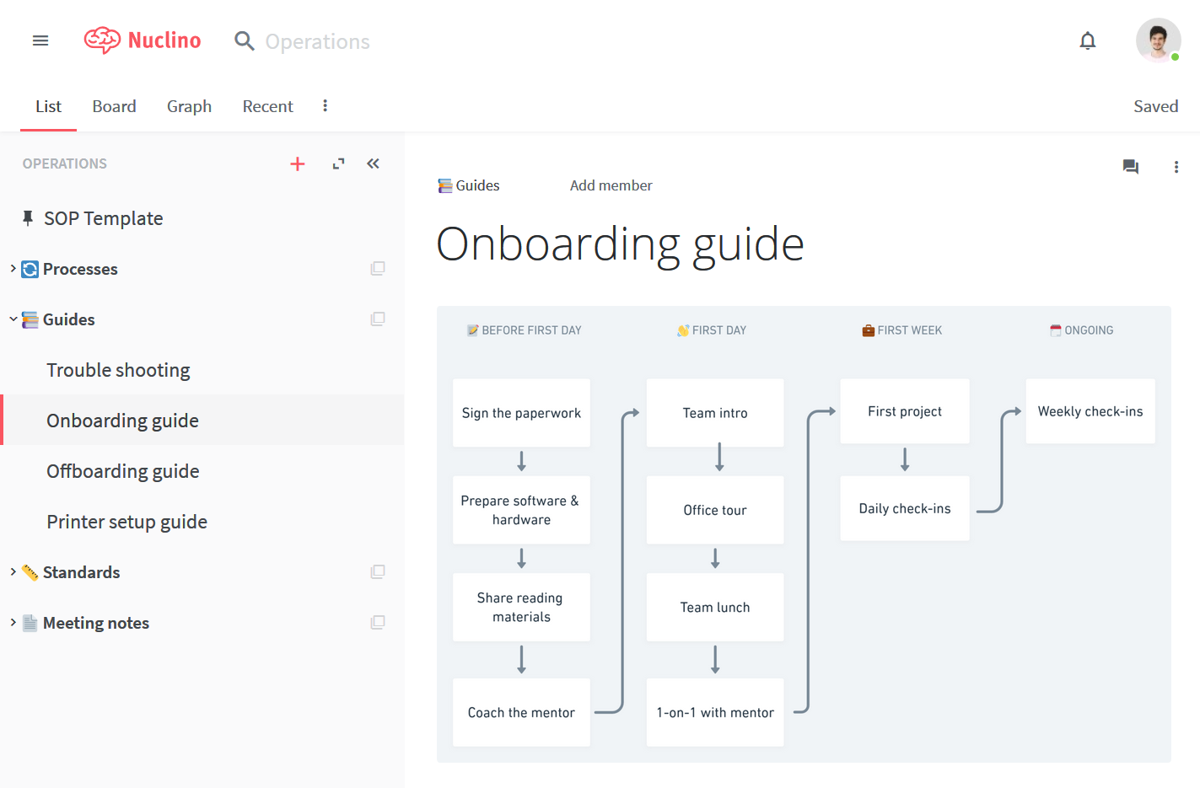Click the Guides breadcrumb above the title
This screenshot has width=1200, height=788.
pos(477,185)
